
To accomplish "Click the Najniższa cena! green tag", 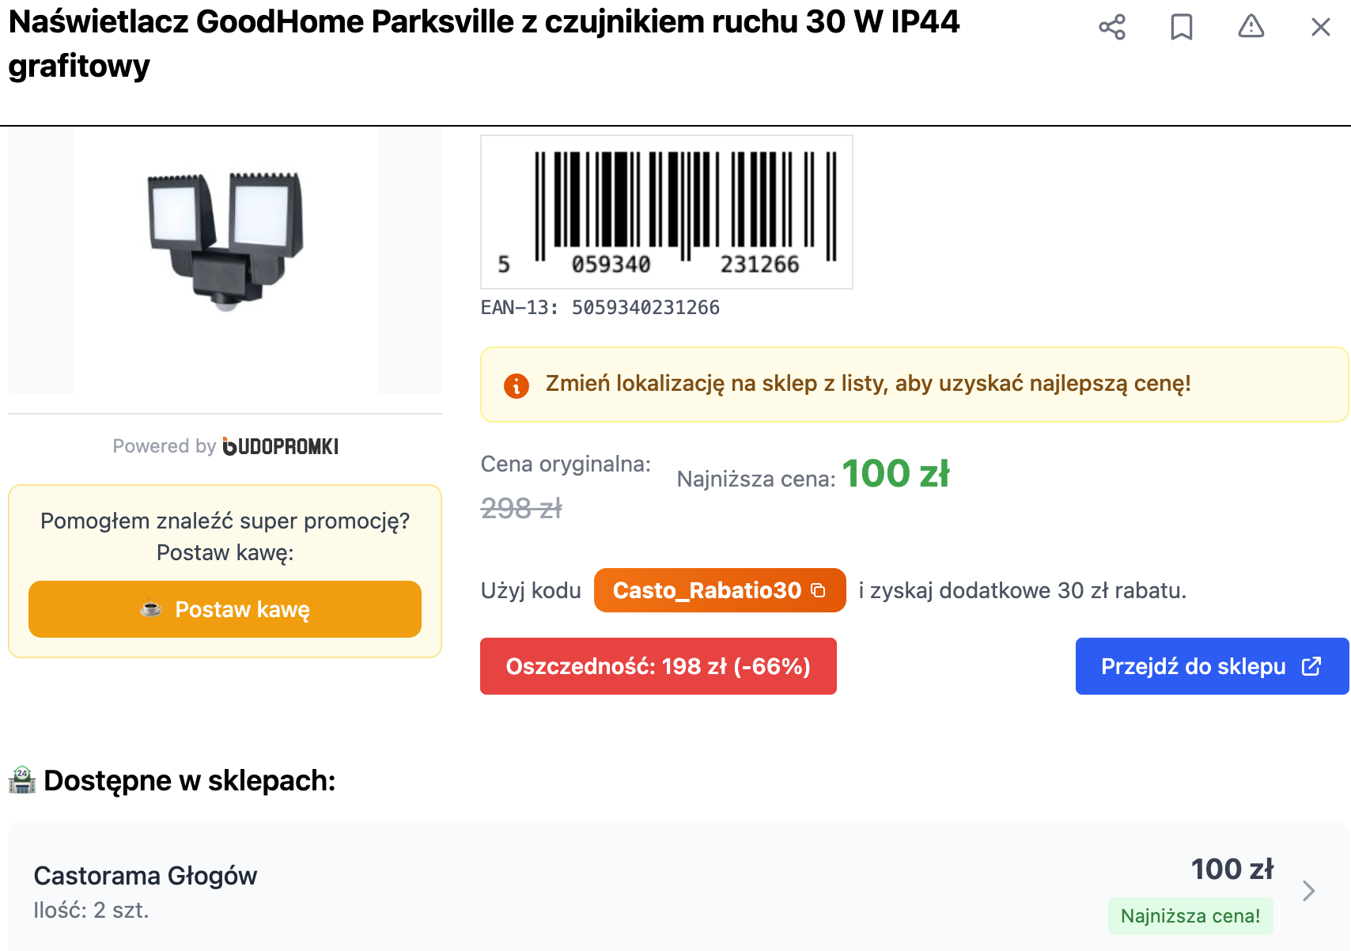I will [x=1190, y=916].
